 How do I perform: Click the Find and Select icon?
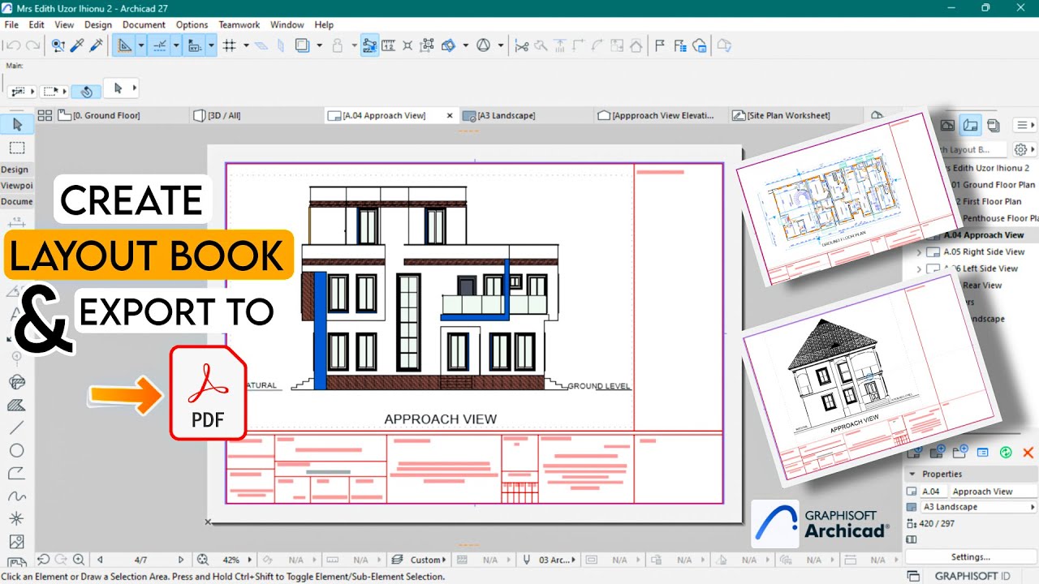pos(58,45)
